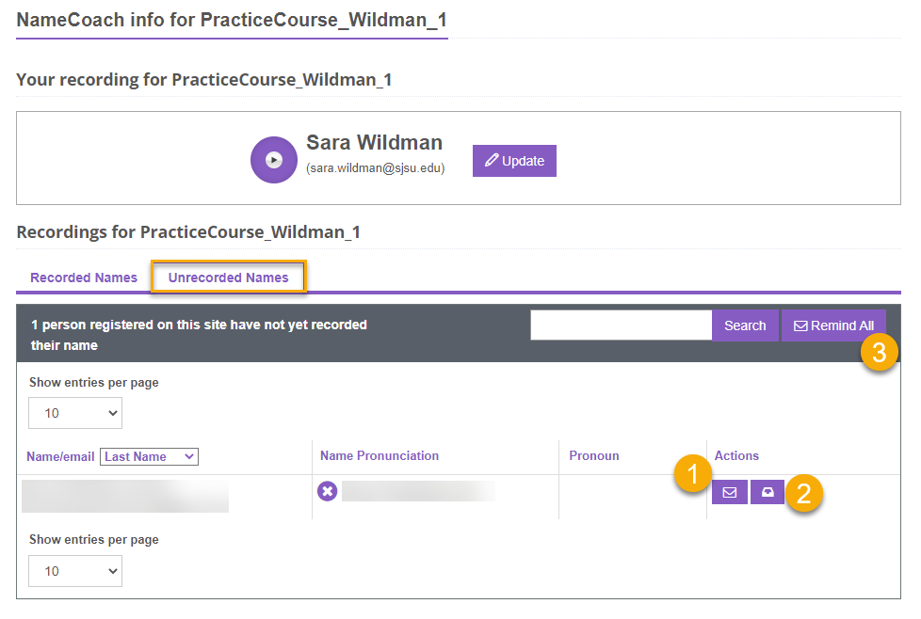Image resolution: width=921 pixels, height=619 pixels.
Task: Open the Unrecorded Names tab
Action: coord(227,278)
